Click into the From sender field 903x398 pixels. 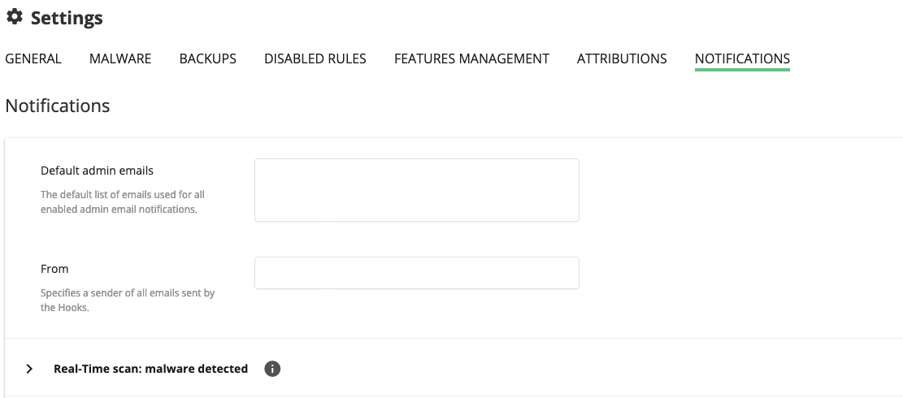point(416,273)
